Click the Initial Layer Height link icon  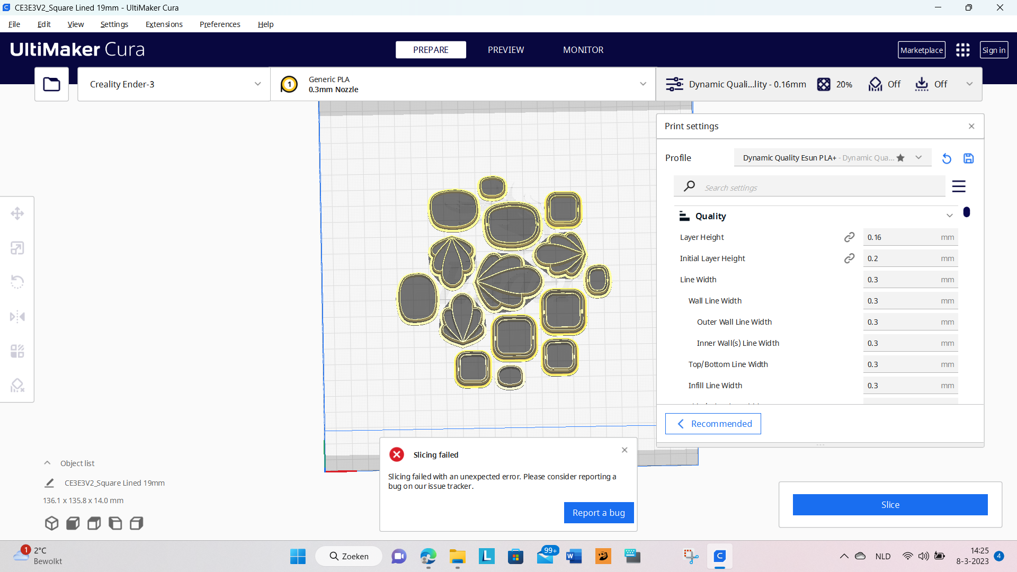pyautogui.click(x=849, y=258)
